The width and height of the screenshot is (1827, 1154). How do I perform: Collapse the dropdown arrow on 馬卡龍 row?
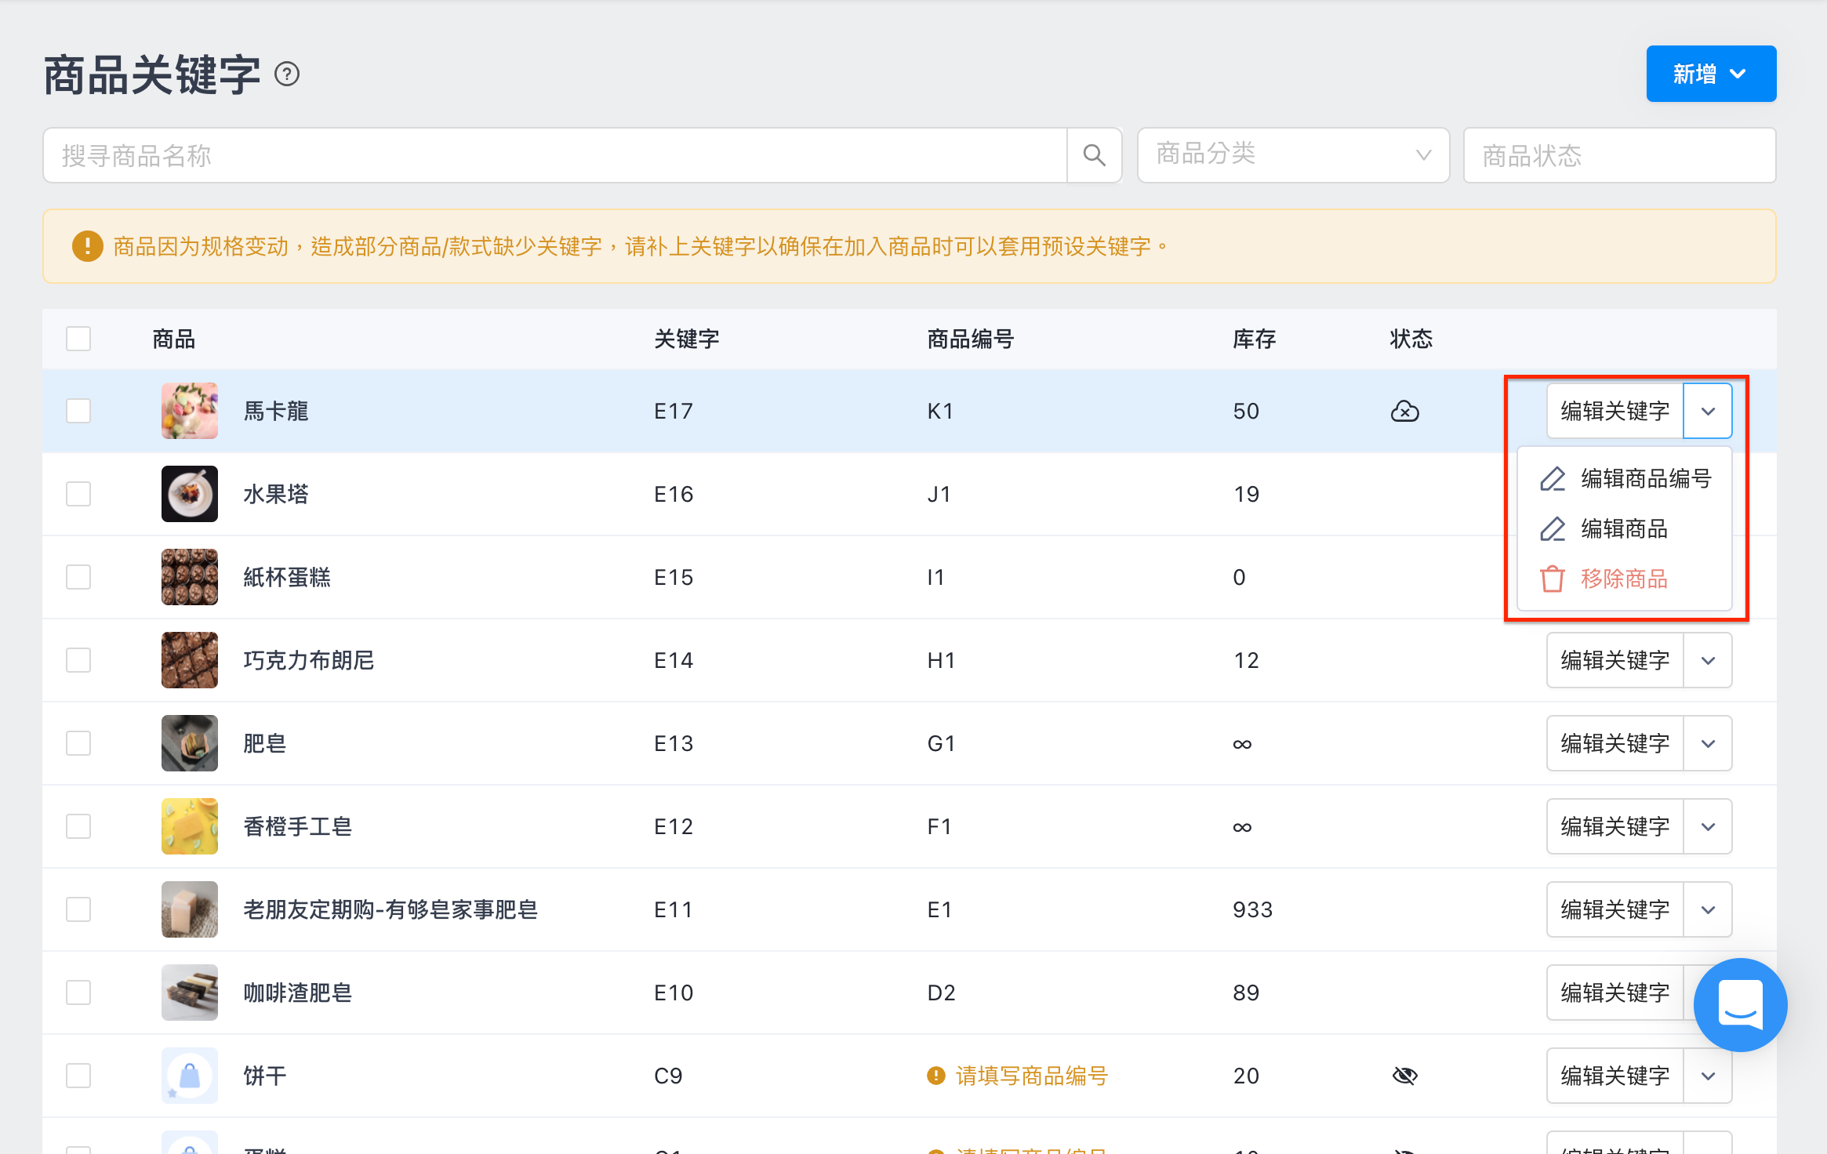pyautogui.click(x=1708, y=411)
